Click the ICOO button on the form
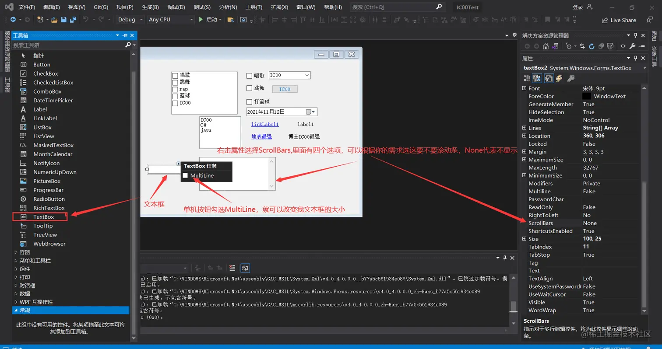 pyautogui.click(x=285, y=89)
